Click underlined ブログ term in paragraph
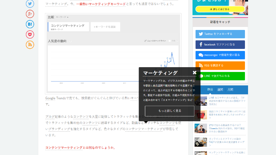Screen dimensions: 276x155 (x=50, y=116)
